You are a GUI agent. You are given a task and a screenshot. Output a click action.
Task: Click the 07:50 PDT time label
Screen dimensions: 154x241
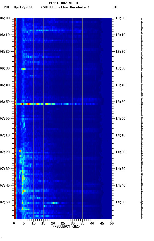5,202
